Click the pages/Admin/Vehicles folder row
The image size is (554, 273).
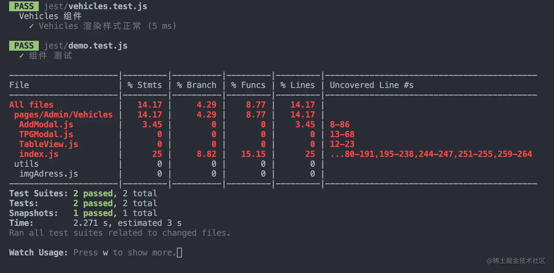(63, 115)
